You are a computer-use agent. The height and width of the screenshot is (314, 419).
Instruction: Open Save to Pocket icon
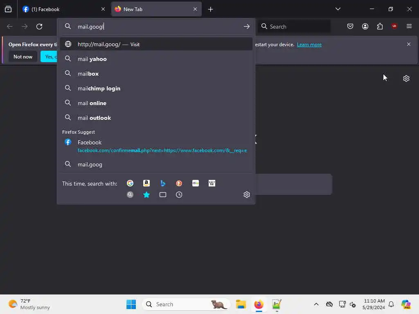[350, 26]
